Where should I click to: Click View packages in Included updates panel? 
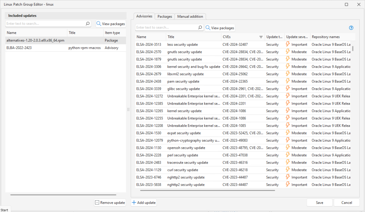click(111, 24)
